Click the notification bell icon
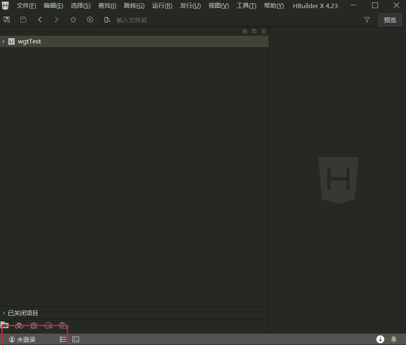Viewport: 406px width, 345px height. click(394, 339)
